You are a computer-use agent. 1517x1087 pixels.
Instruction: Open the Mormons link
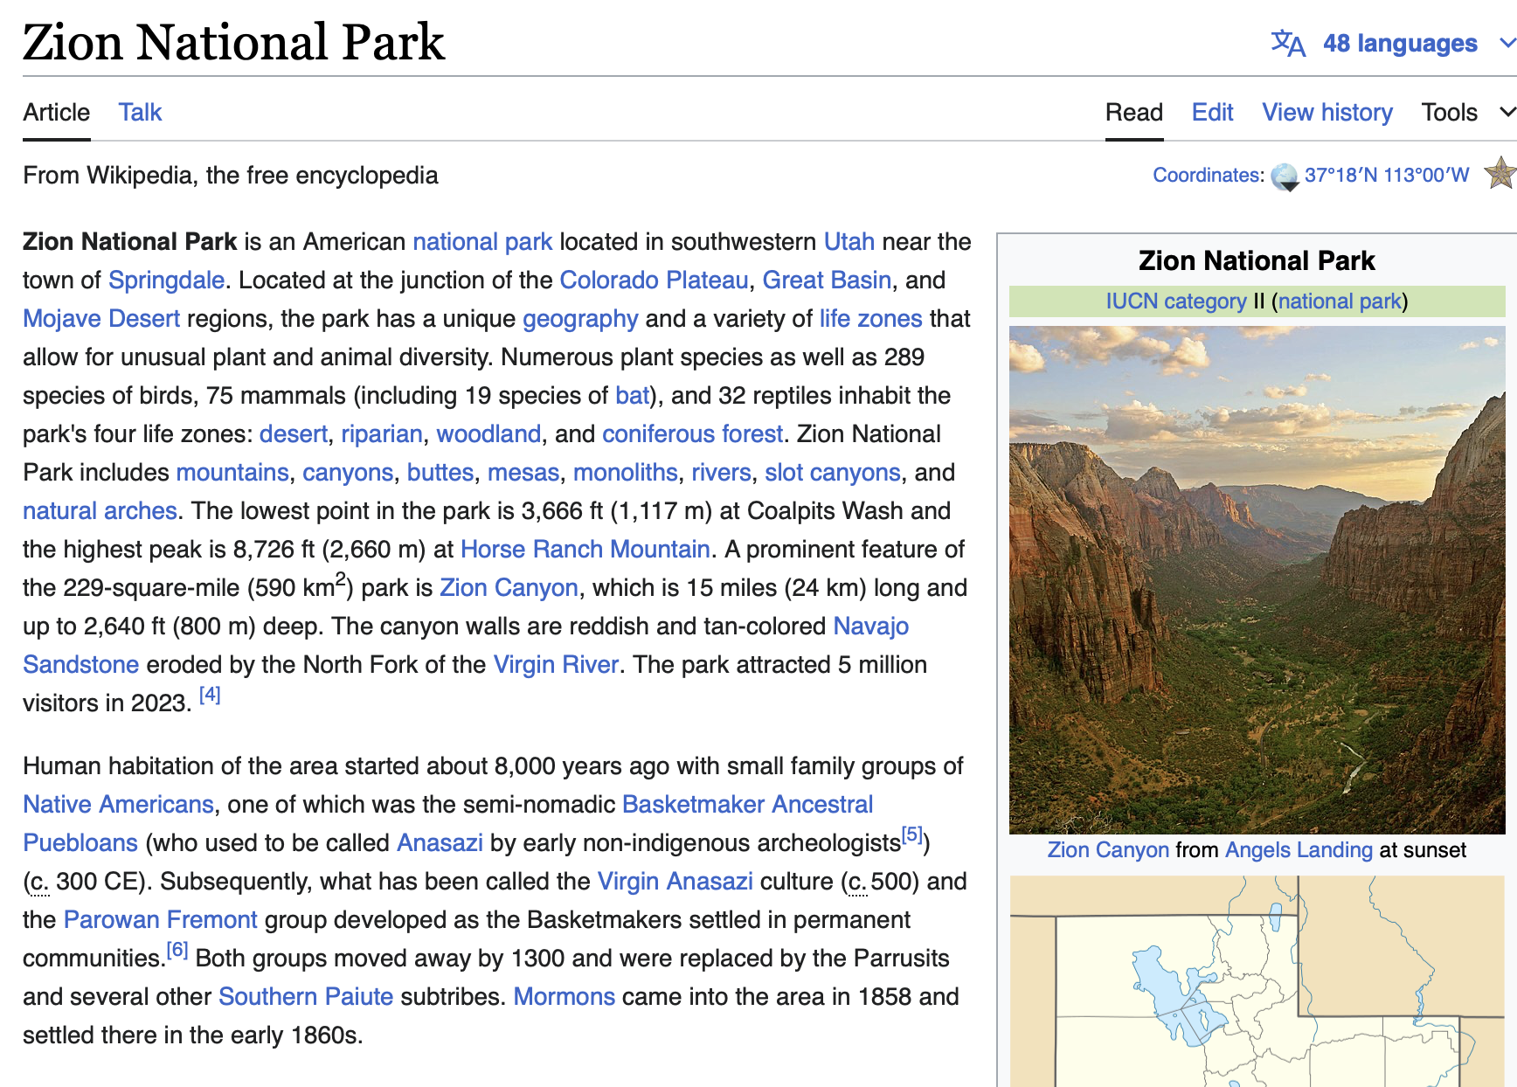coord(564,996)
